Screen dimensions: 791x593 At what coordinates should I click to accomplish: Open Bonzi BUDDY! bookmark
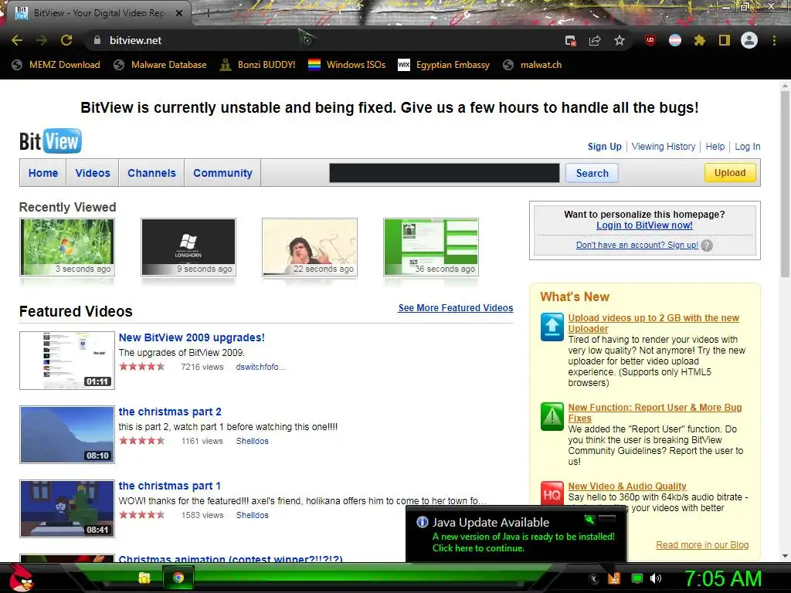point(257,65)
